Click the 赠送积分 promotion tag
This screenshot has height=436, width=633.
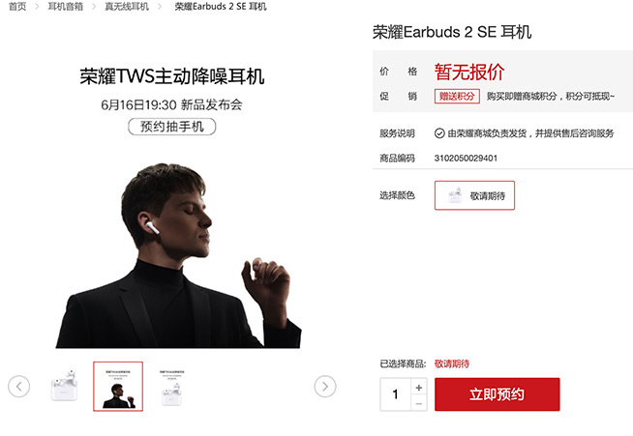pyautogui.click(x=457, y=97)
